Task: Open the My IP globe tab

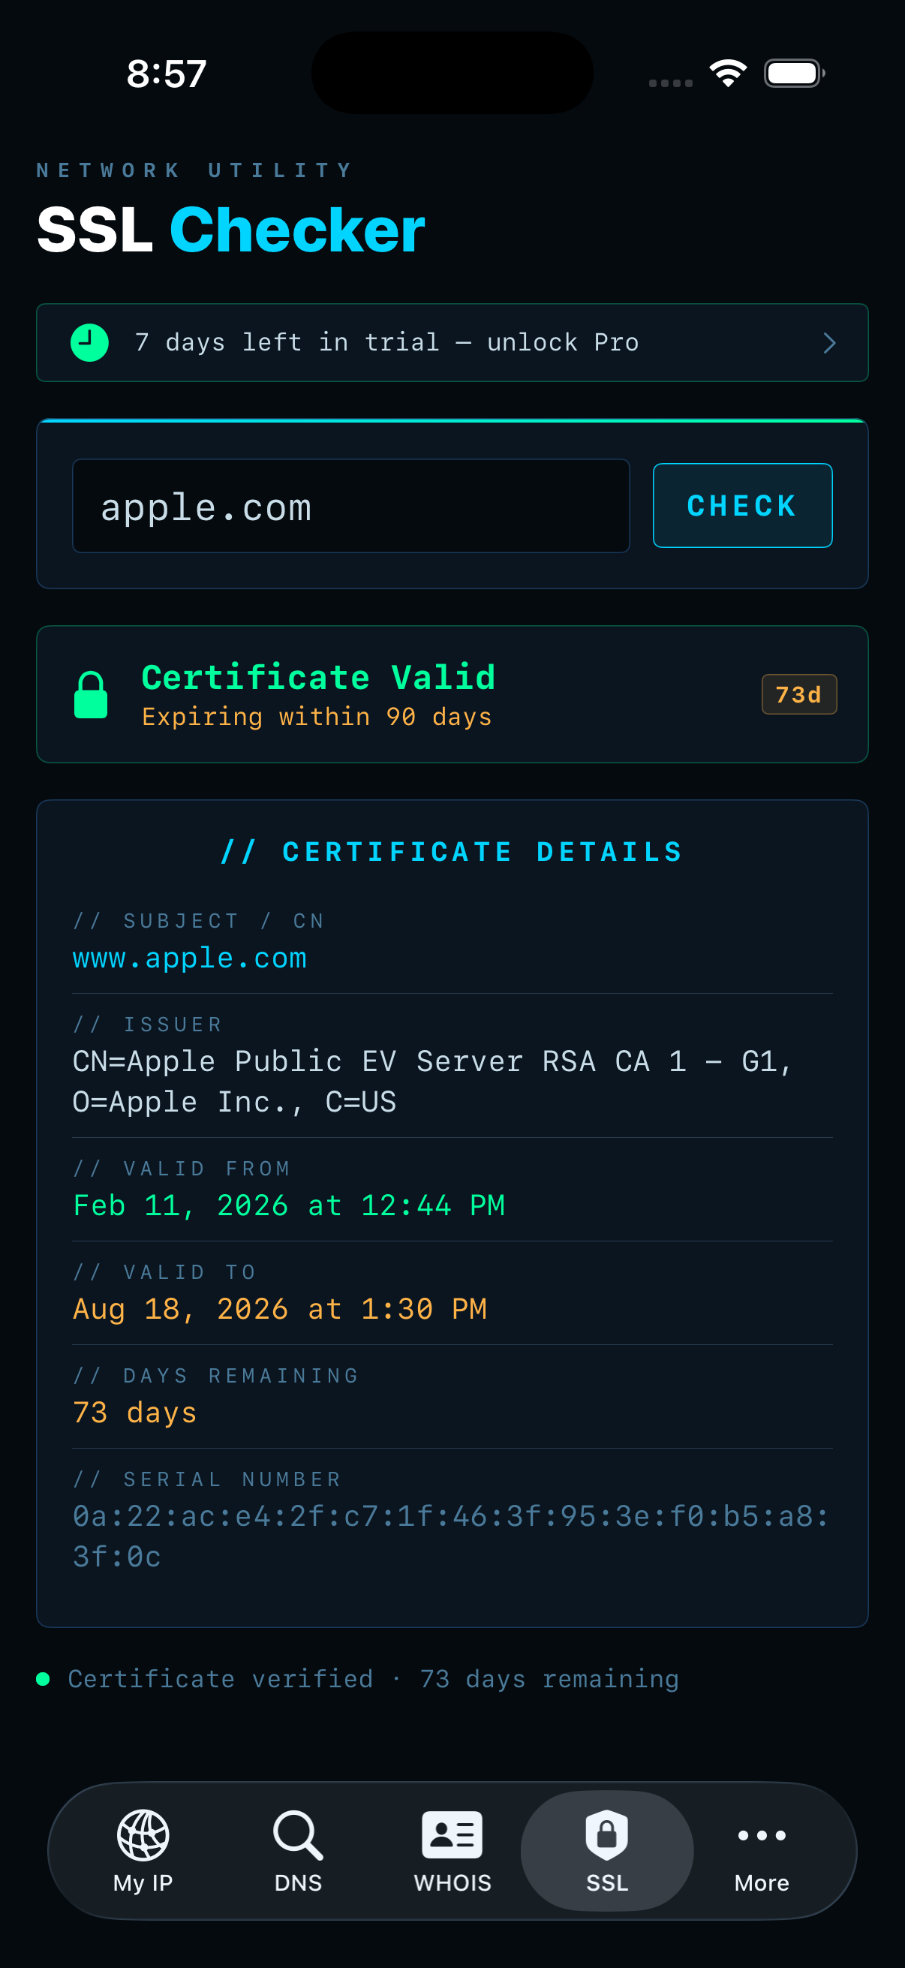Action: 143,1850
